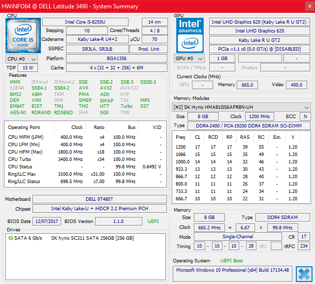Open the GPU #0 selector dropdown
The height and width of the screenshot is (284, 315).
188,59
